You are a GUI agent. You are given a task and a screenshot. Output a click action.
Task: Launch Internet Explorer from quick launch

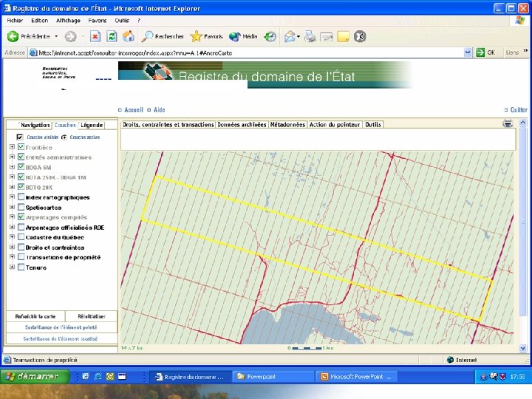point(98,376)
